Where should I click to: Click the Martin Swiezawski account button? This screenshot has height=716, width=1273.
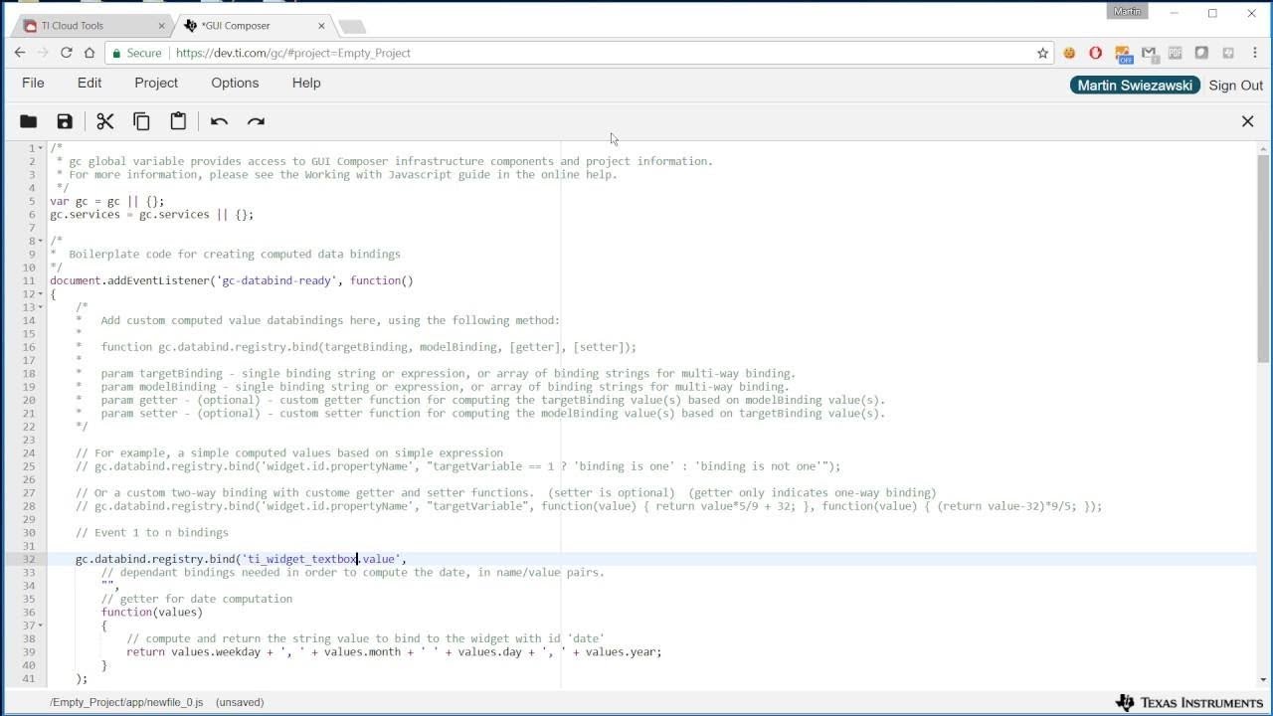(x=1135, y=86)
